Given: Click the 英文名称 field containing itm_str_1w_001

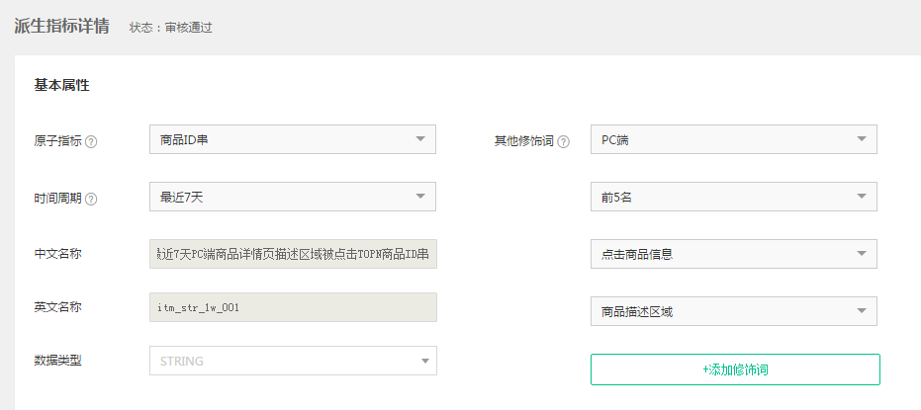Looking at the screenshot, I should click(292, 307).
